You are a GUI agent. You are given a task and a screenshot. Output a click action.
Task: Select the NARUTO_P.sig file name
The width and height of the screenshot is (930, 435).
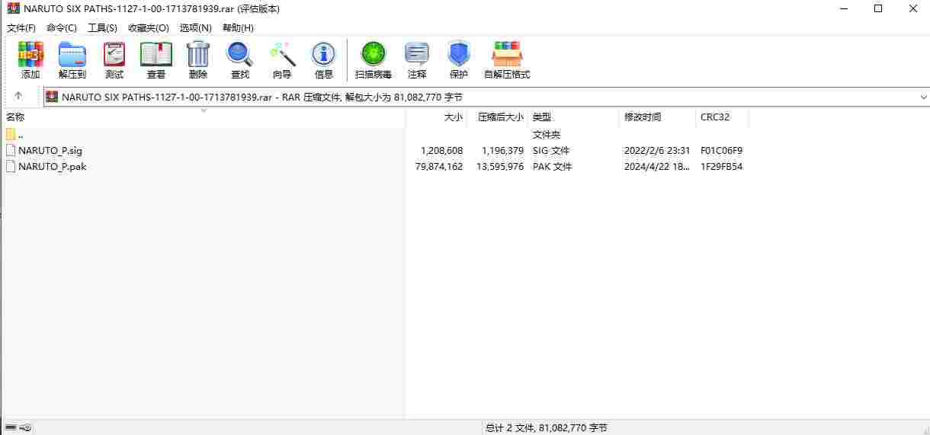point(50,150)
